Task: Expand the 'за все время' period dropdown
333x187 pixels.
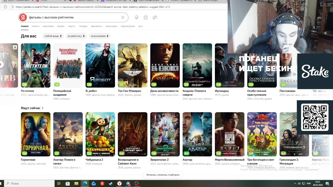Action: pyautogui.click(x=99, y=36)
